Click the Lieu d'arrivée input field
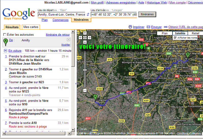The width and height of the screenshot is (203, 139). [114, 14]
